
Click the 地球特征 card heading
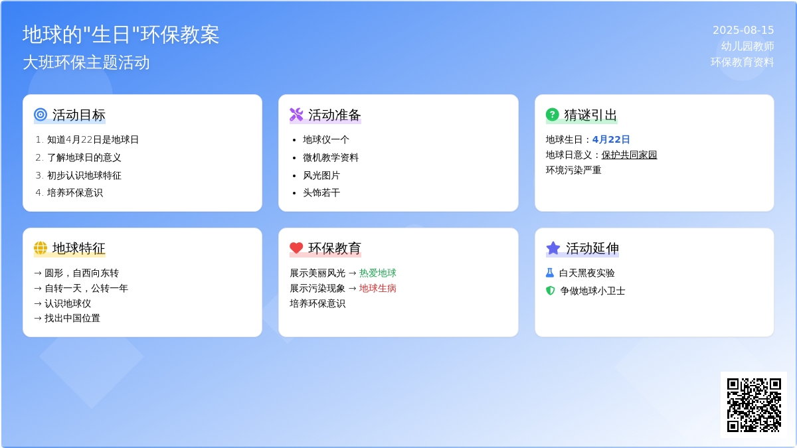[x=79, y=248]
